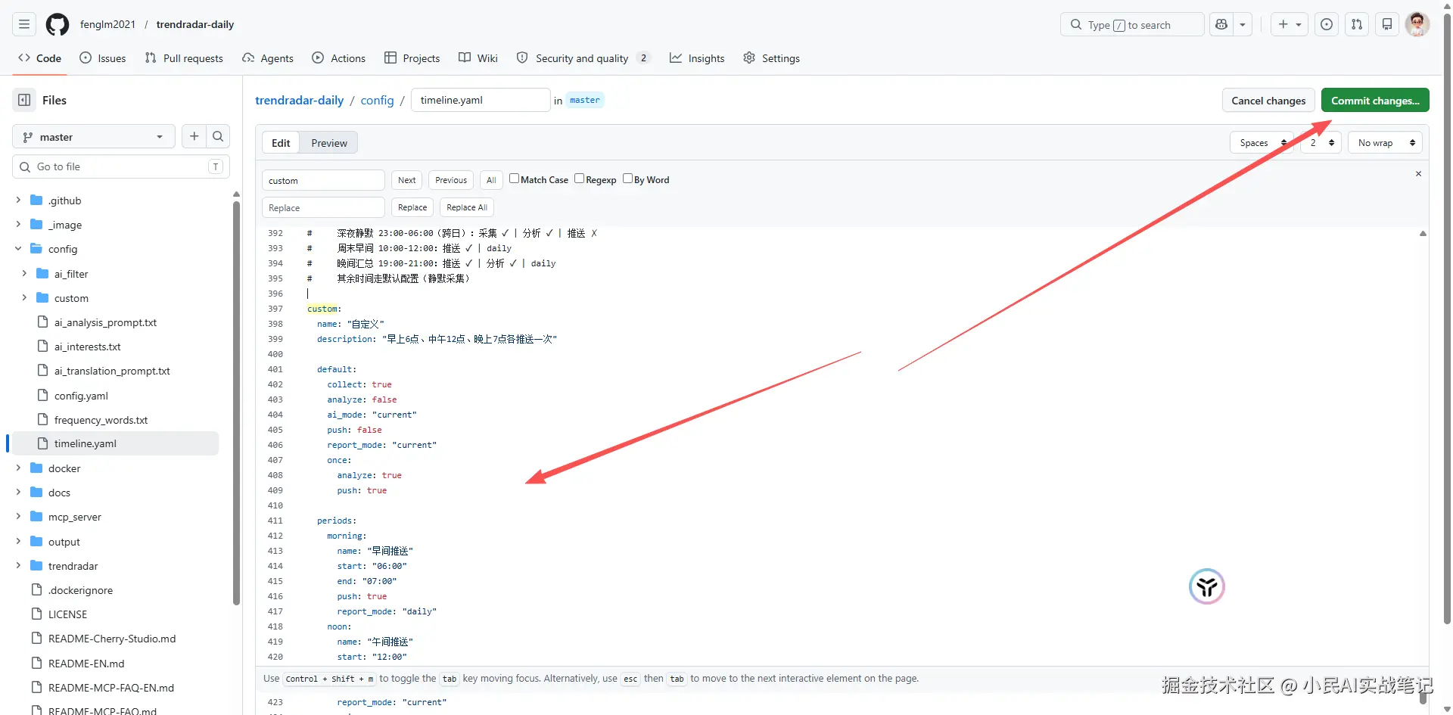Focus the Replace text field

[323, 207]
